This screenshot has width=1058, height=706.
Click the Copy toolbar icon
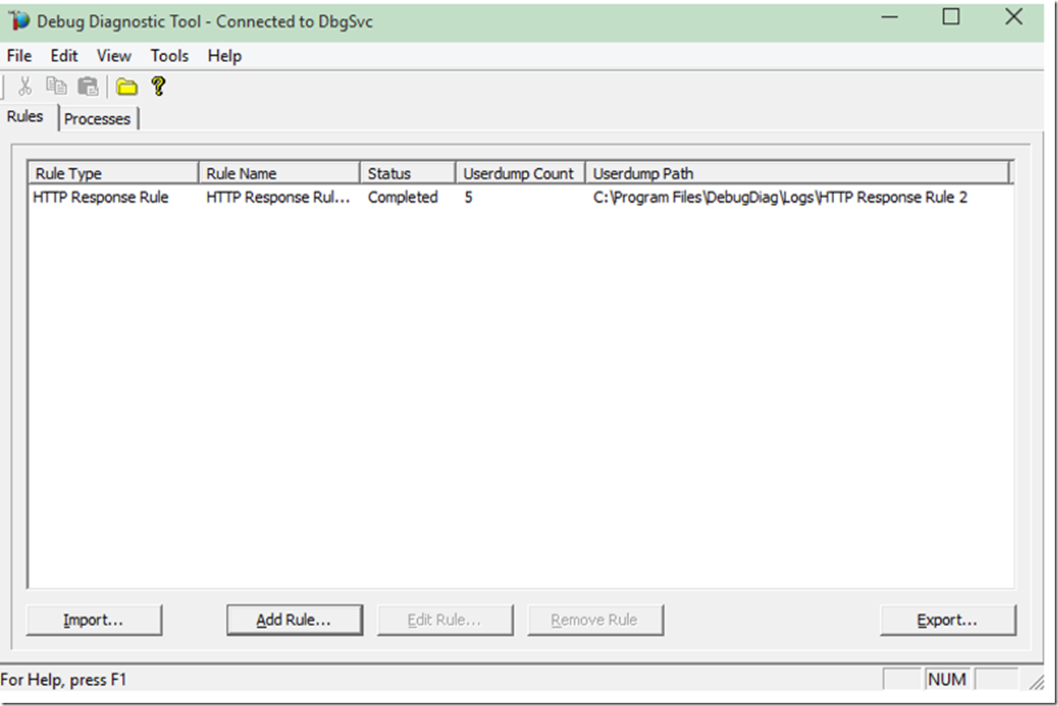tap(56, 86)
